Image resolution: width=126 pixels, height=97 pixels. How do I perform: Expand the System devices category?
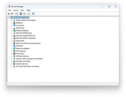(11, 64)
